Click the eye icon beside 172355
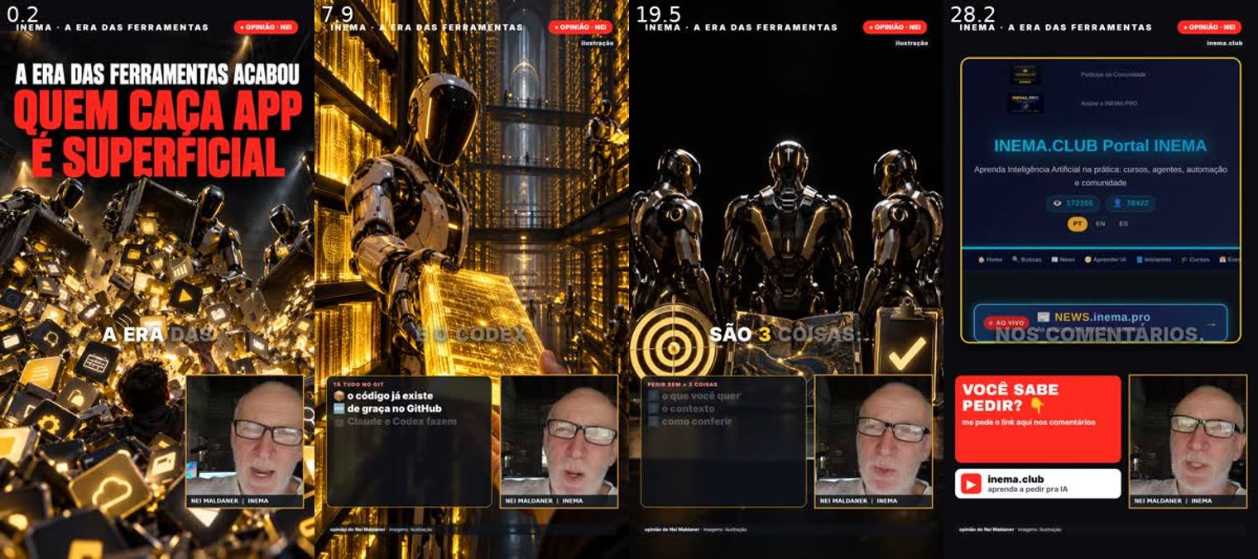The height and width of the screenshot is (559, 1258). click(1057, 203)
